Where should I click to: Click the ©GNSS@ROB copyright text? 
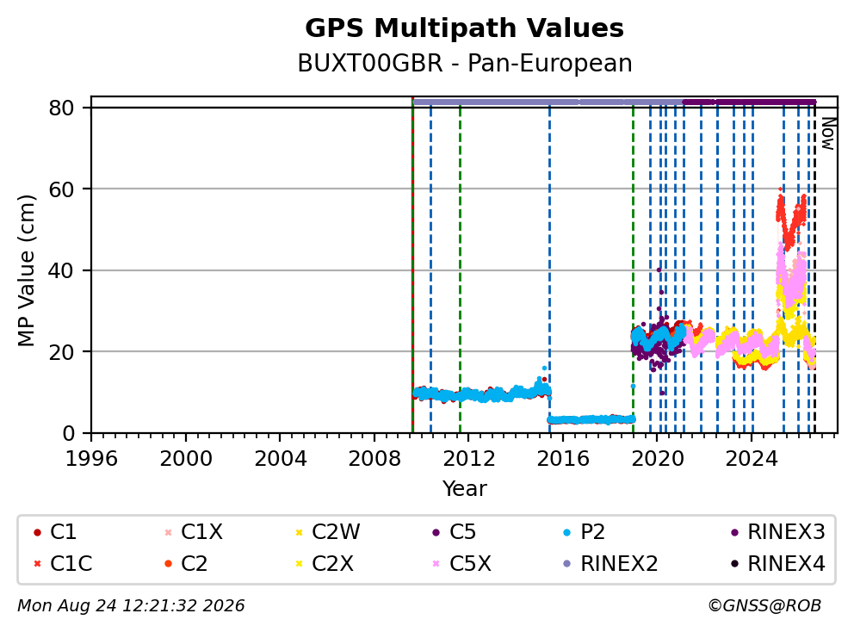point(764,605)
